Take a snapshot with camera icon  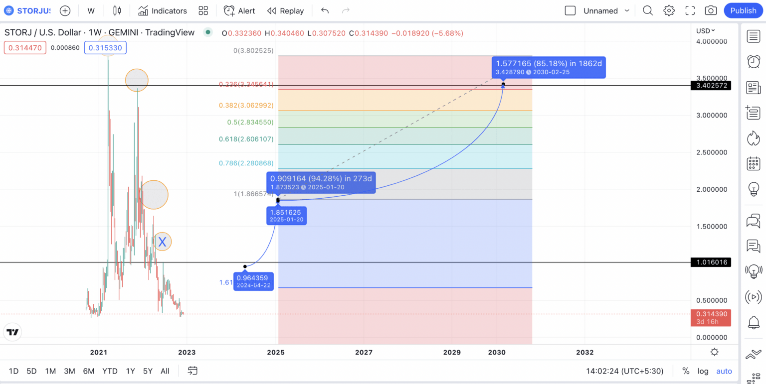tap(711, 10)
